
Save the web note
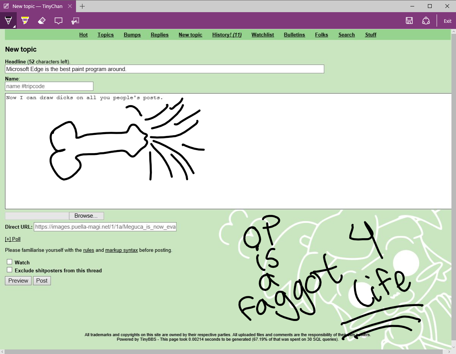[409, 21]
